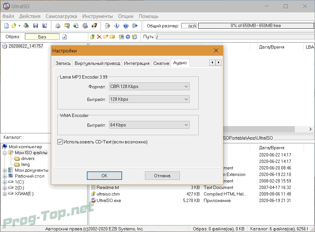Viewport: 315px width, 232px height.
Task: Click the Open file folder icon
Action: pyautogui.click(x=14, y=26)
